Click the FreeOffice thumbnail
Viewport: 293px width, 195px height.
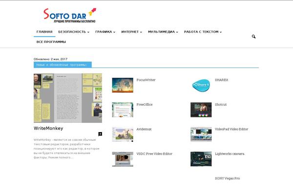click(123, 110)
